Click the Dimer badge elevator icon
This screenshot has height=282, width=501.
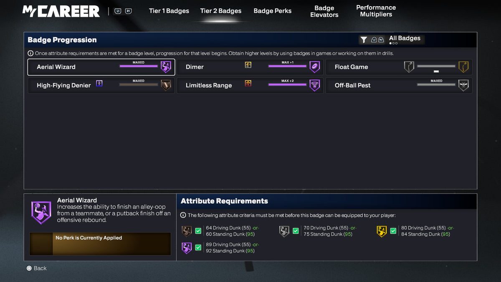(248, 65)
